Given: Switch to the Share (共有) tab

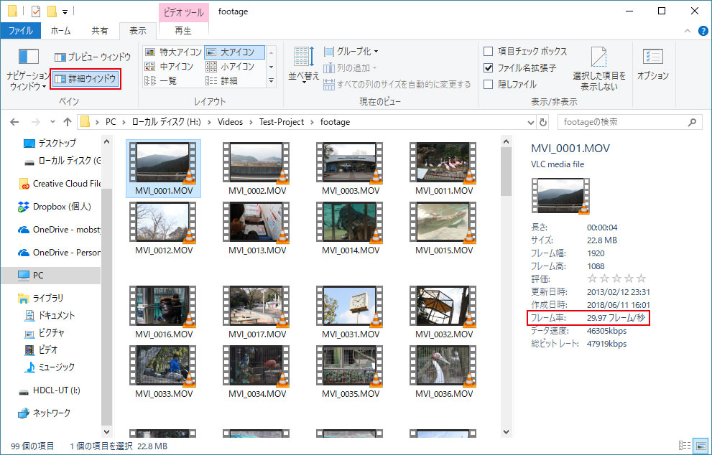Looking at the screenshot, I should [99, 30].
